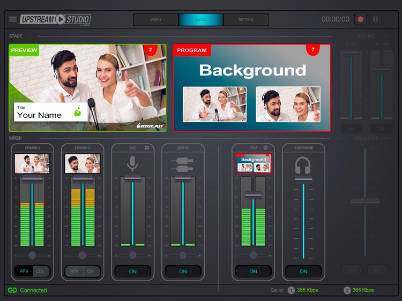402x301 pixels.
Task: Toggle ON for HDMI IN 1 channel
Action: [40, 271]
